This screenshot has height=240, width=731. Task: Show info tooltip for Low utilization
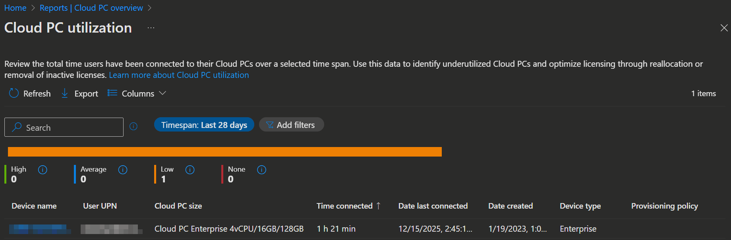(x=190, y=170)
